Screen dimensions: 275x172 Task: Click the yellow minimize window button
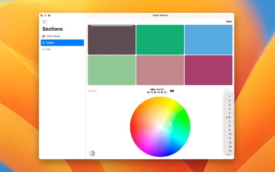click(x=45, y=15)
